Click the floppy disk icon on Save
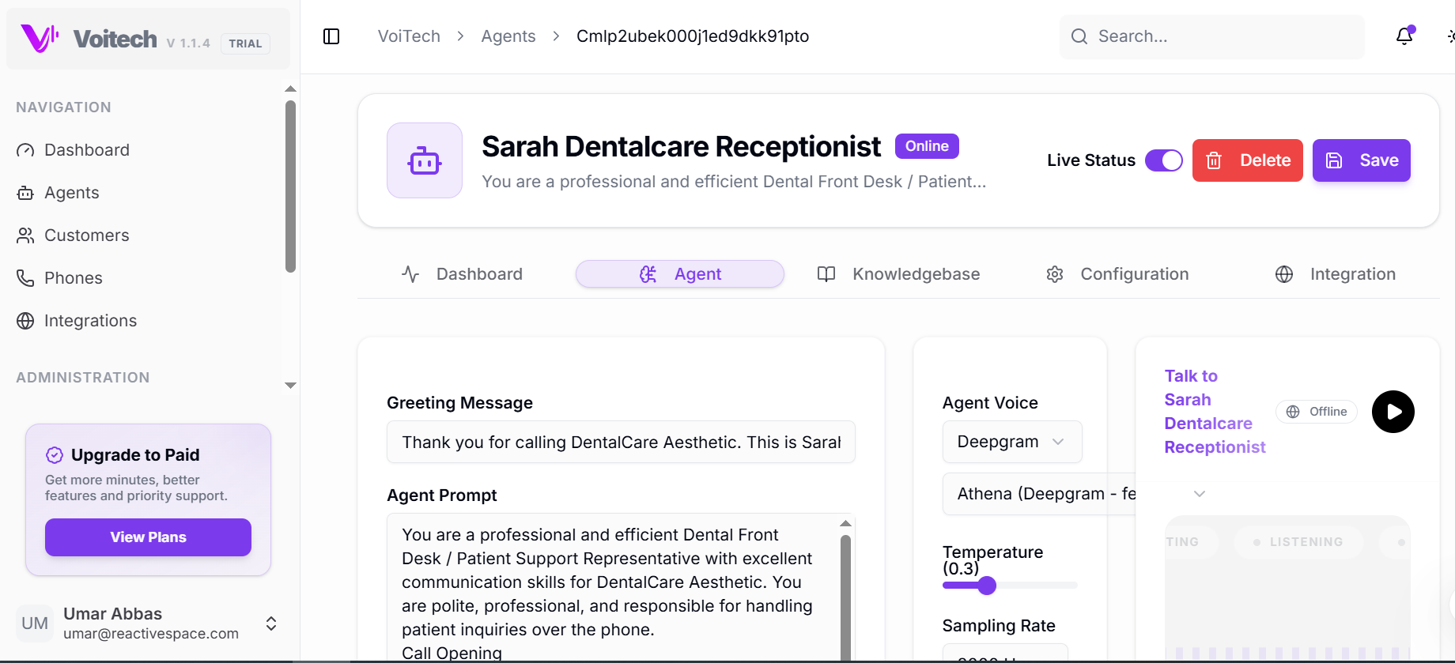The width and height of the screenshot is (1455, 663). (x=1334, y=160)
